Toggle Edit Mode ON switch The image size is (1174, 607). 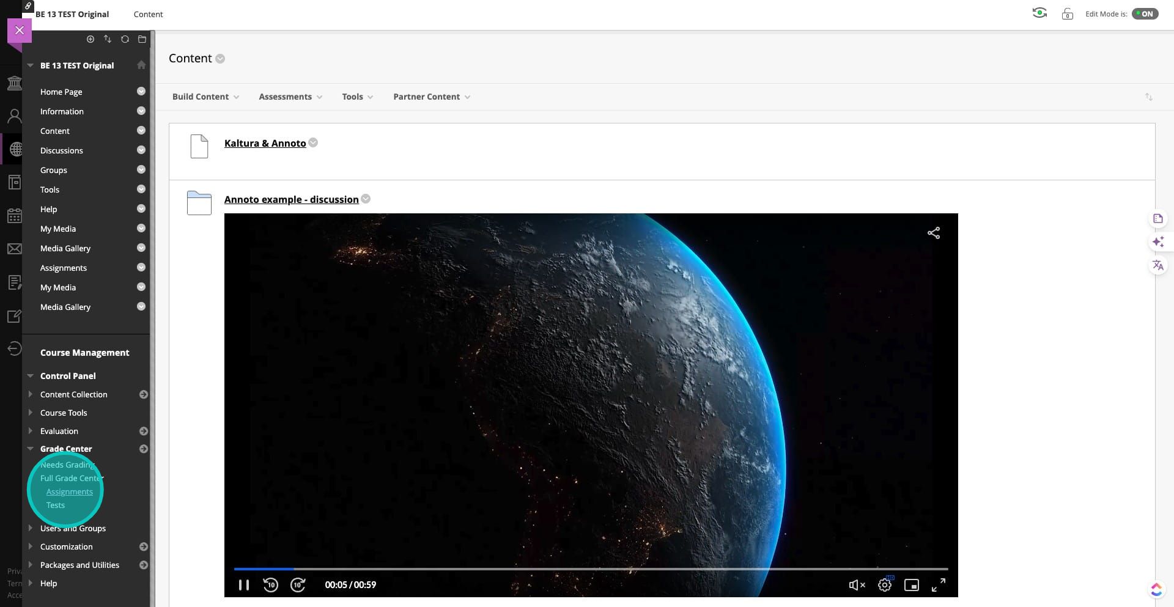1145,14
